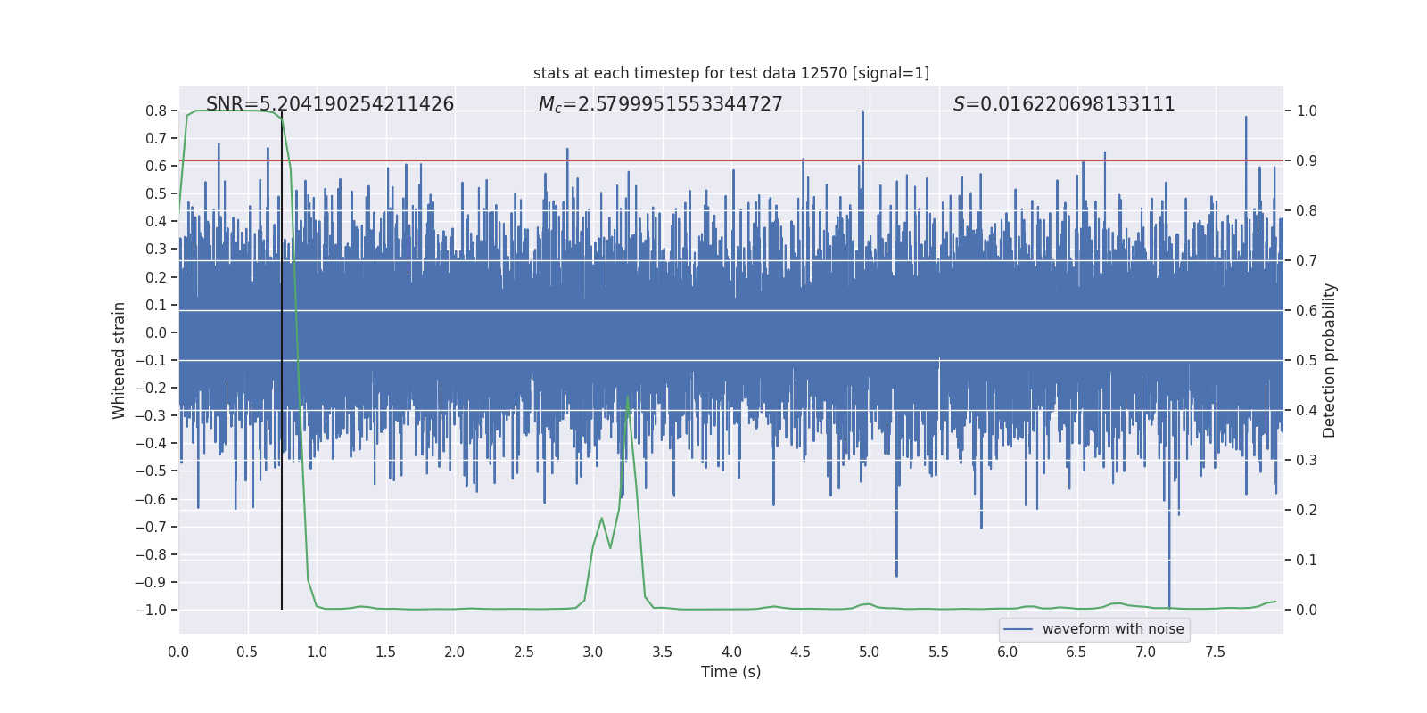Click the 'waveform with noise' legend label
This screenshot has height=713, width=1427.
pos(1113,629)
